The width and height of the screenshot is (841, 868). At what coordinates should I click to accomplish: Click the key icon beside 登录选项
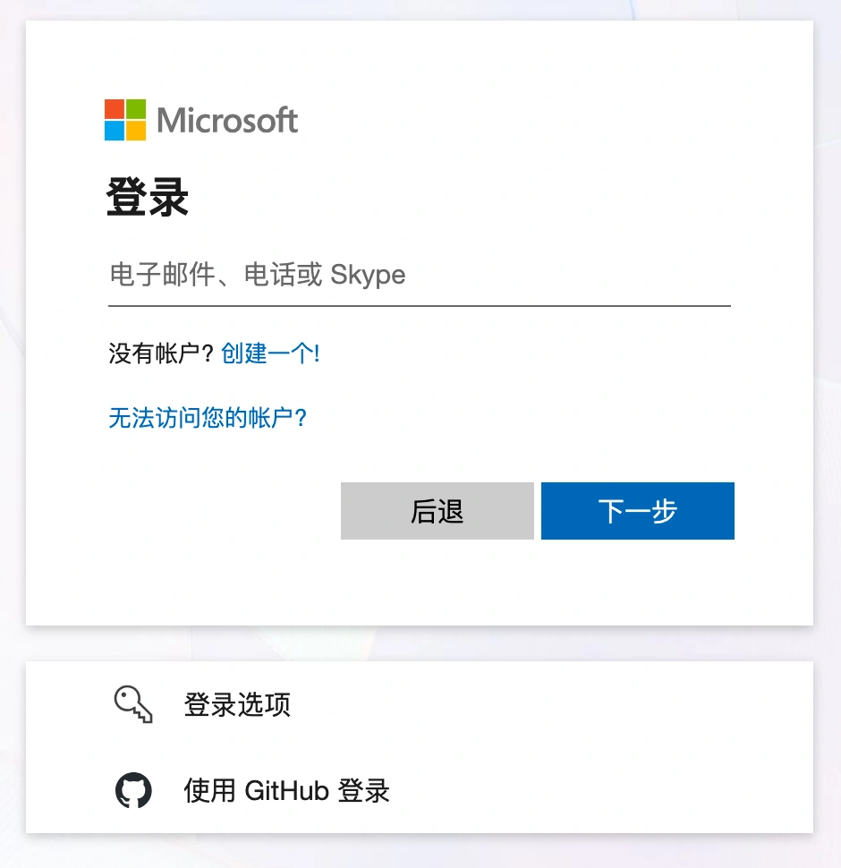pos(133,705)
